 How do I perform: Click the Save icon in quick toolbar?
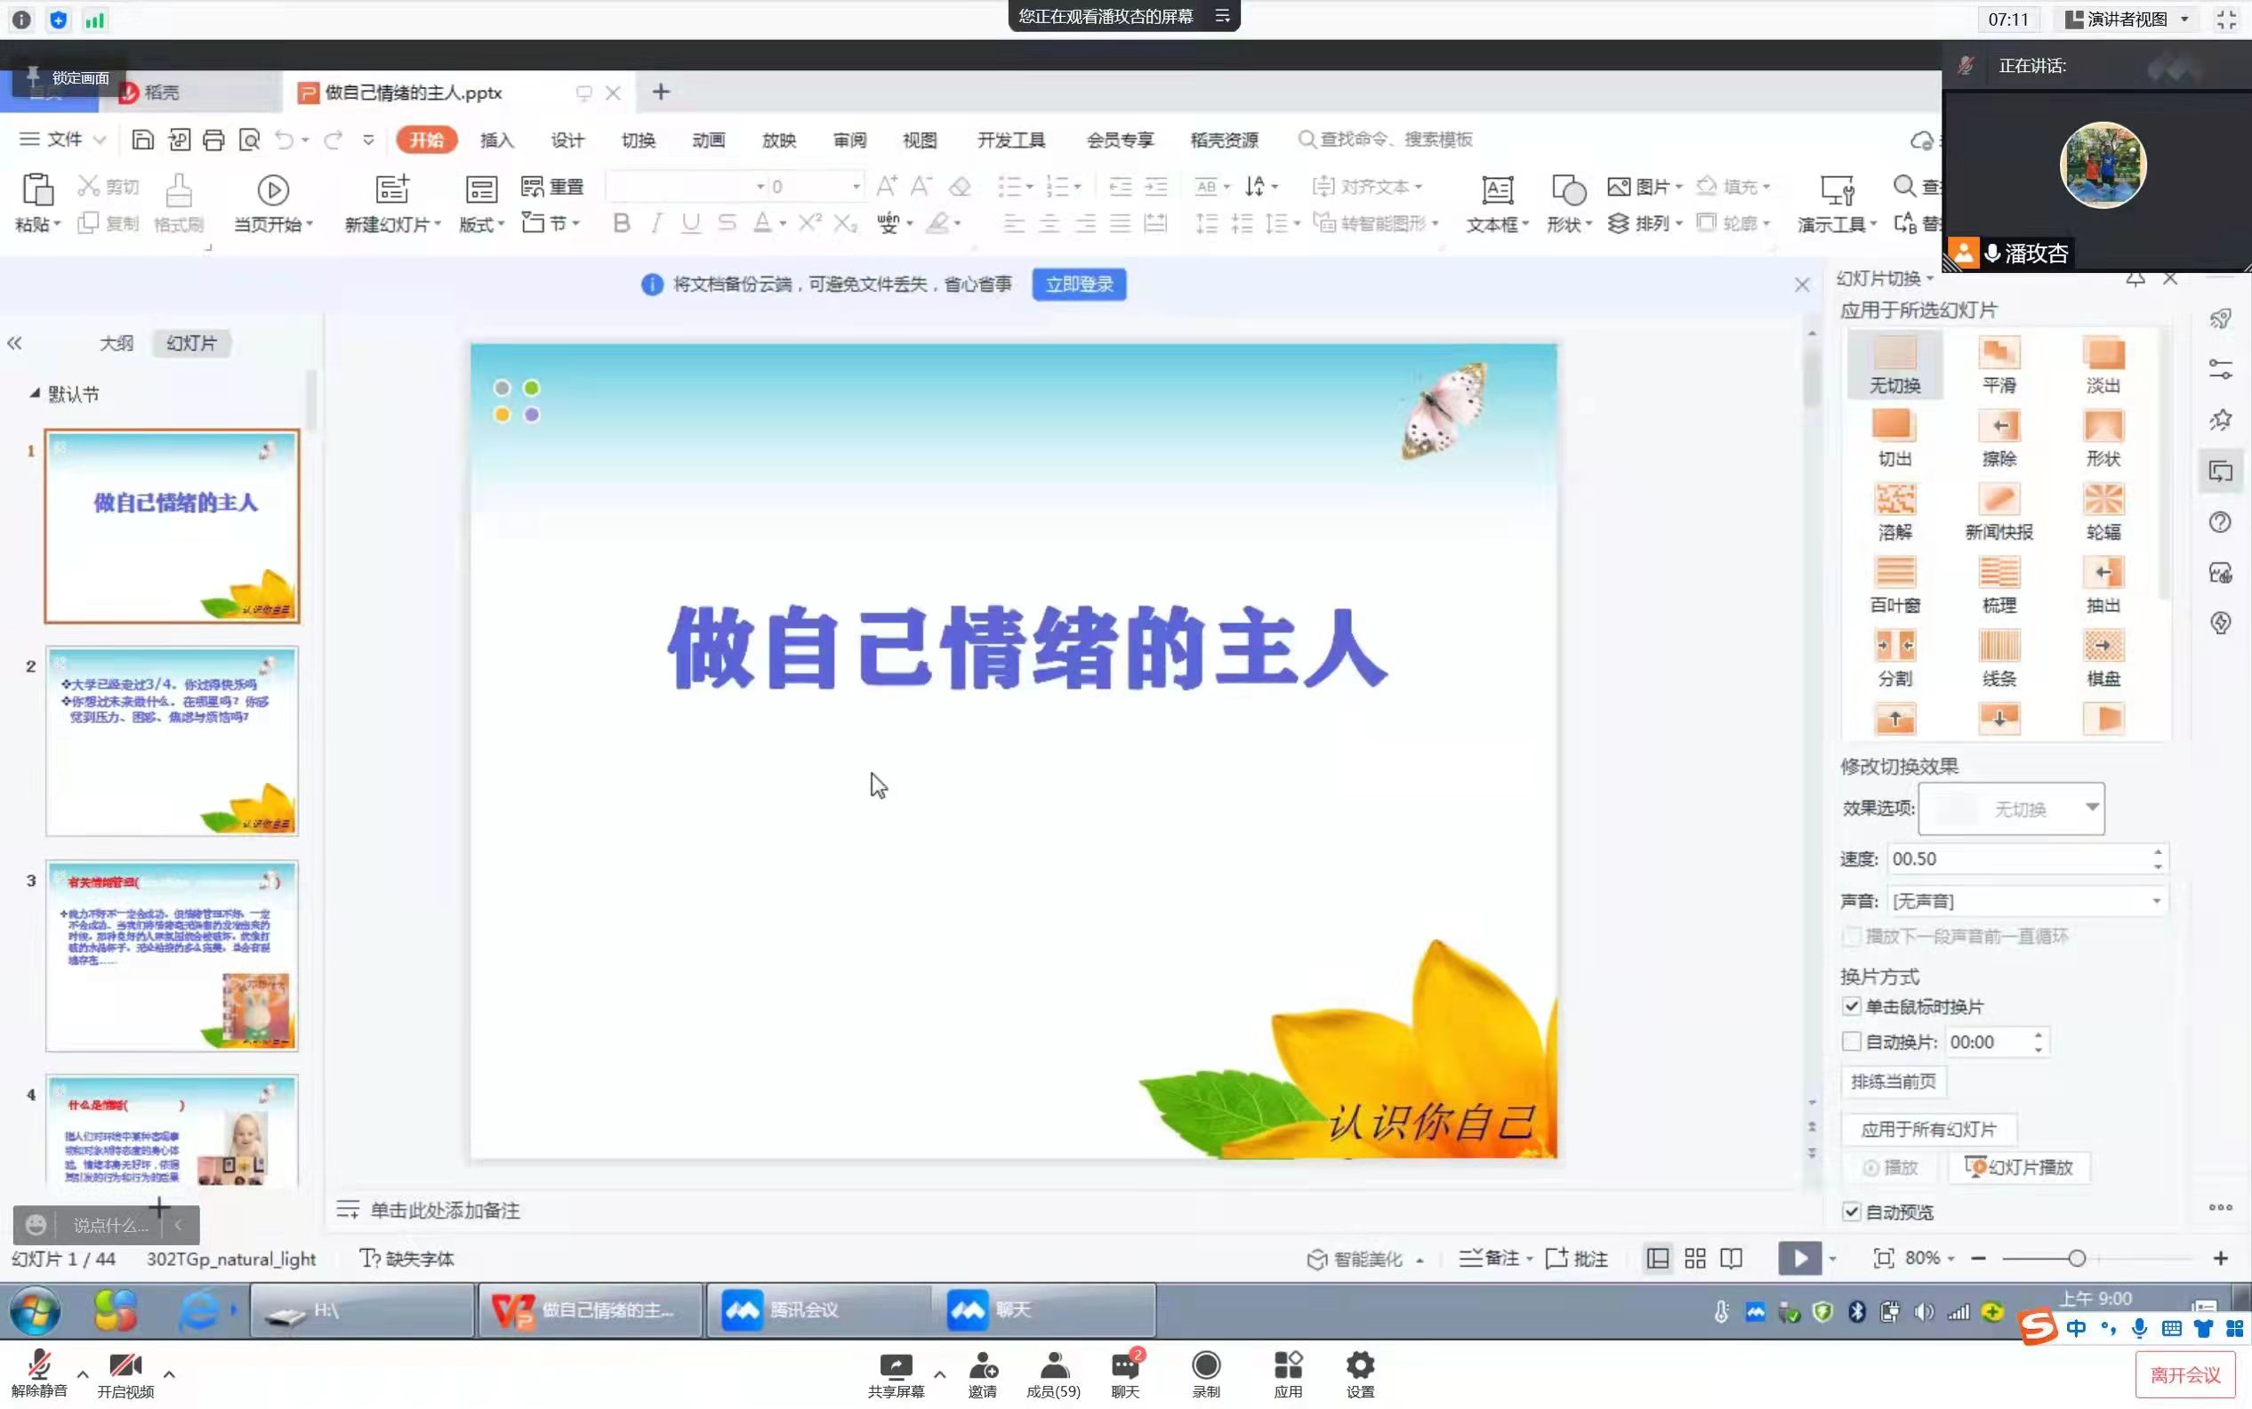[142, 140]
